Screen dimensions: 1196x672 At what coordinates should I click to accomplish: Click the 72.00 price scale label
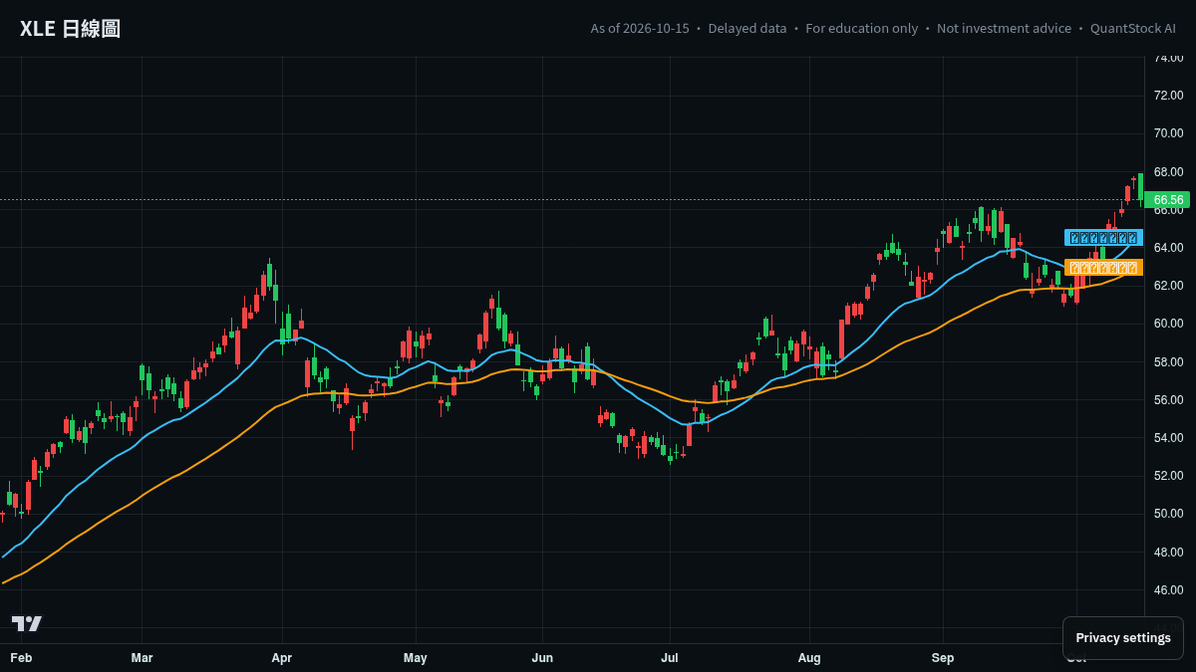pos(1168,96)
